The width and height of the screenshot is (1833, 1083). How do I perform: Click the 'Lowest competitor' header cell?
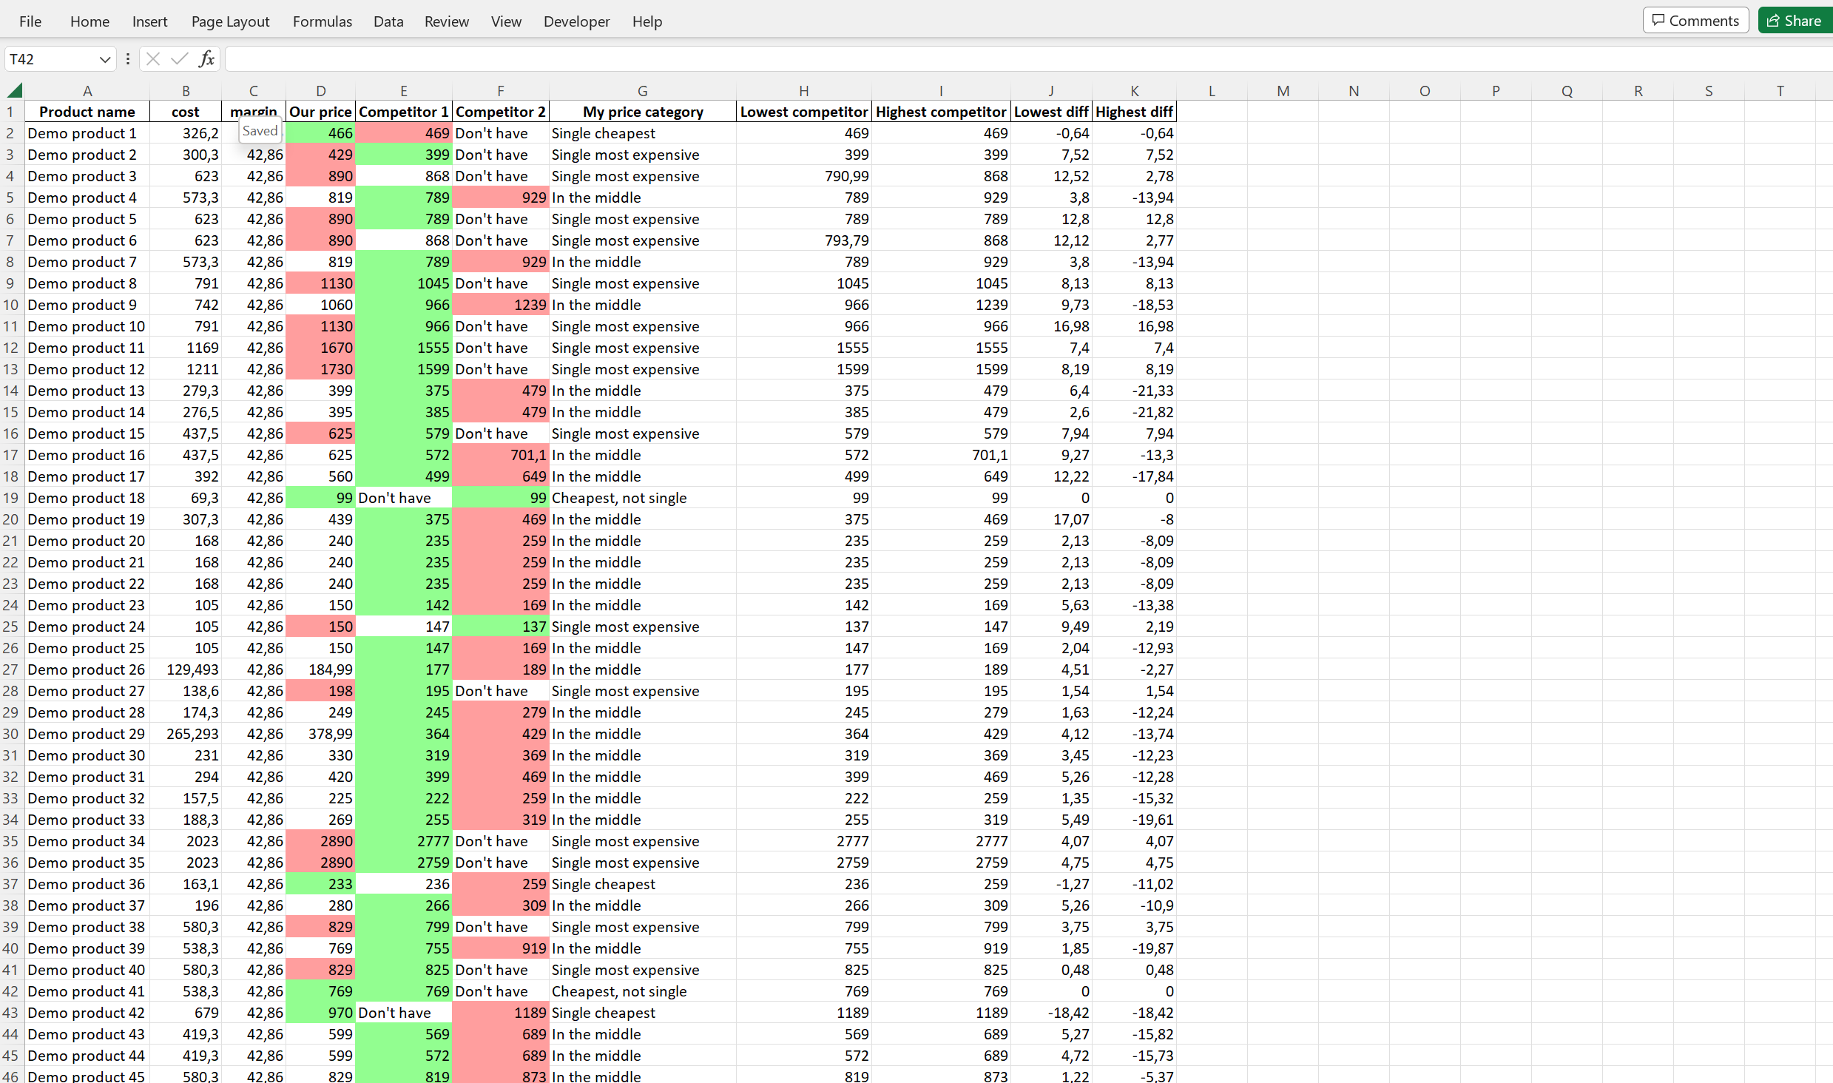coord(804,112)
